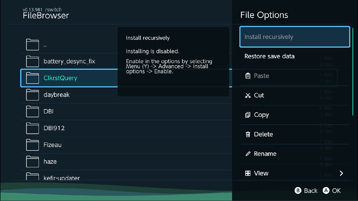Viewport: 358px width, 201px height.
Task: Click the View grid icon
Action: point(248,173)
